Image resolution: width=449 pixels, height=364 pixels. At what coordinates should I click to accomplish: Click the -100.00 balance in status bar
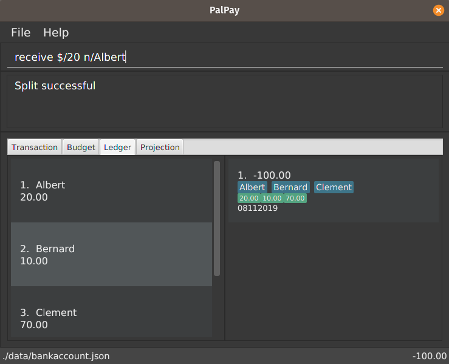(x=430, y=356)
